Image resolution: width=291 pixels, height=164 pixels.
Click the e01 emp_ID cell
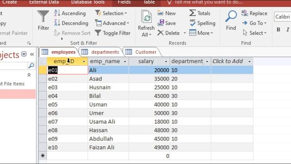point(67,70)
